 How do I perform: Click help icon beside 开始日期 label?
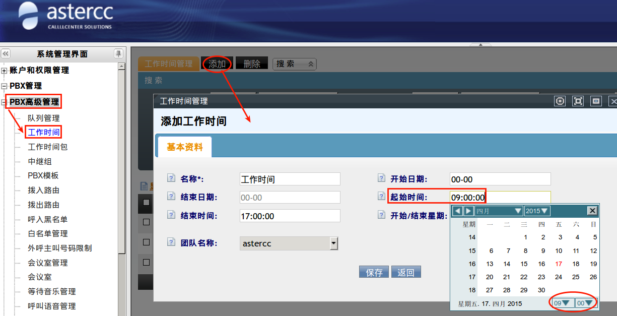pos(381,178)
